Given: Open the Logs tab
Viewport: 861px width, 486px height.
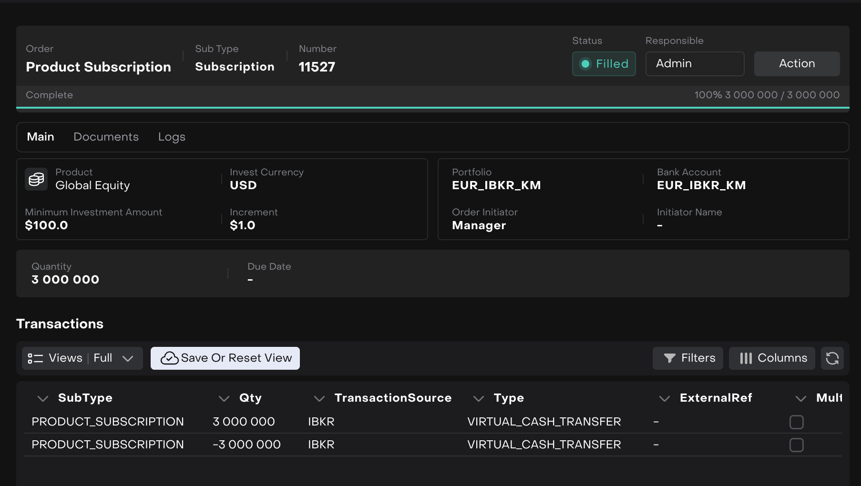Looking at the screenshot, I should point(172,137).
